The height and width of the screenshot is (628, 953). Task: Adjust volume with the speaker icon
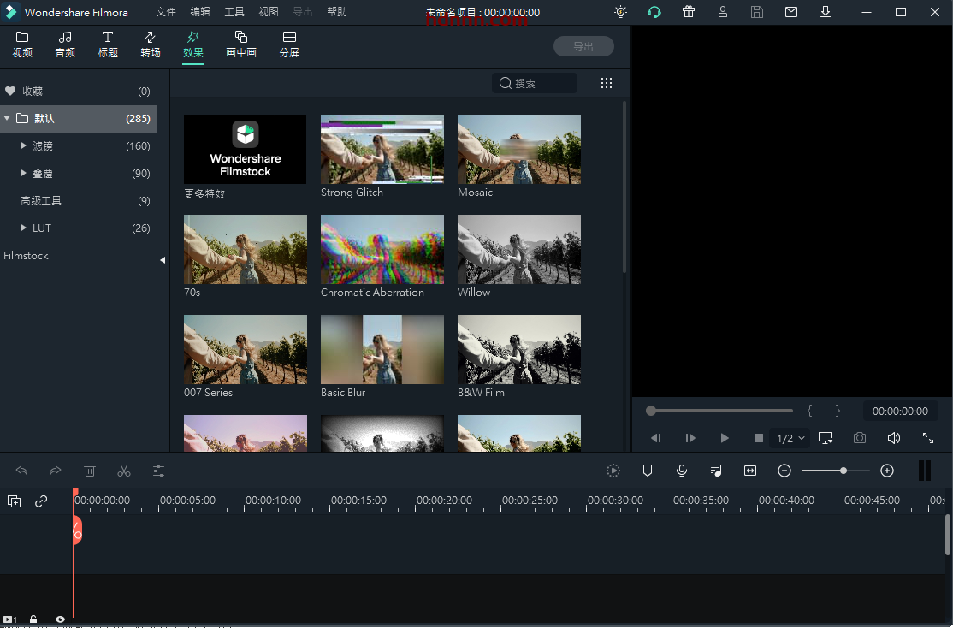(893, 438)
